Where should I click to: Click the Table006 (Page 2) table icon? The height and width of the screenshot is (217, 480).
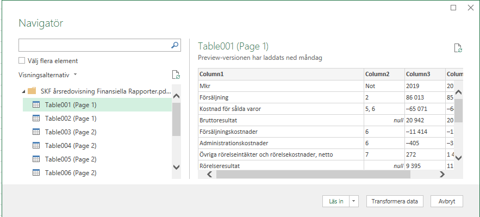click(36, 172)
